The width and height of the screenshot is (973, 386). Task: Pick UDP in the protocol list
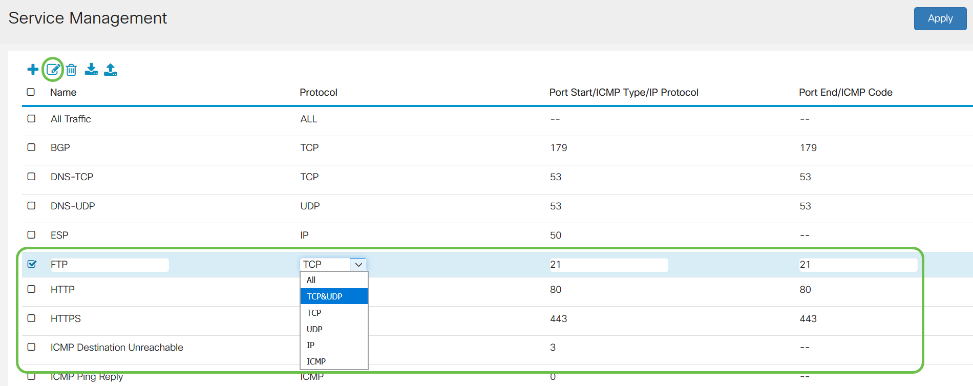coord(314,329)
